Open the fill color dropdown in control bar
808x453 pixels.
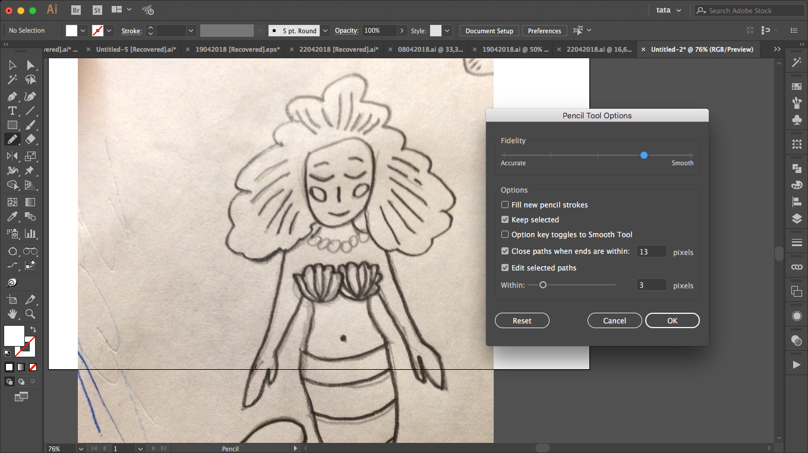(83, 30)
